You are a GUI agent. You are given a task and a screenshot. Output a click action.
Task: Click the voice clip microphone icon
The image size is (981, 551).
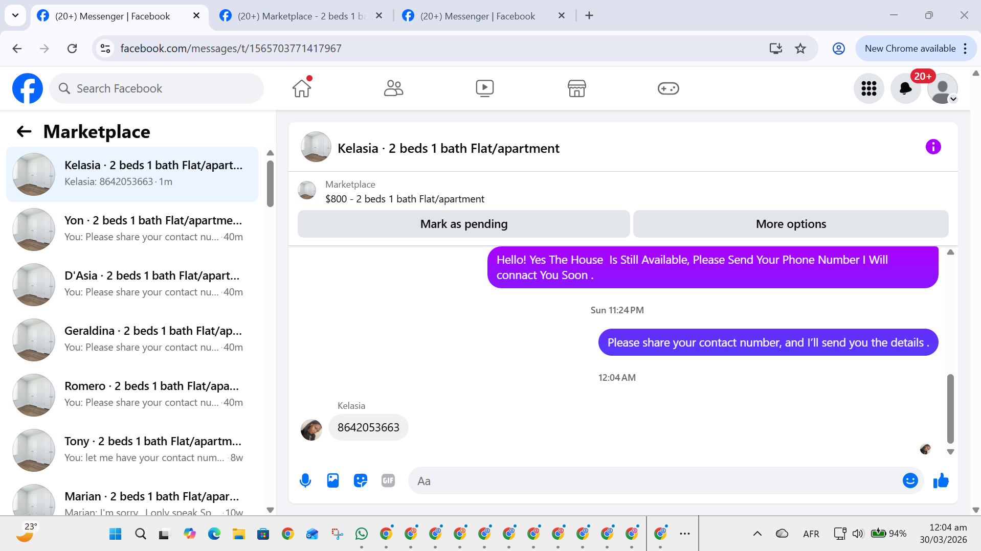click(x=305, y=480)
